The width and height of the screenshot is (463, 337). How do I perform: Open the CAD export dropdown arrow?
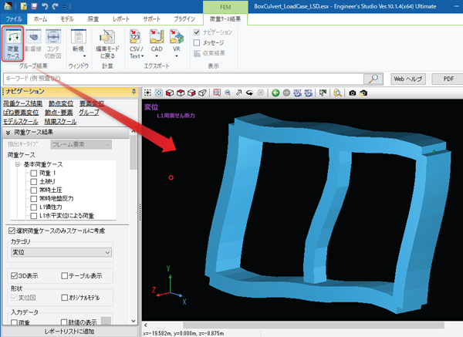point(157,56)
